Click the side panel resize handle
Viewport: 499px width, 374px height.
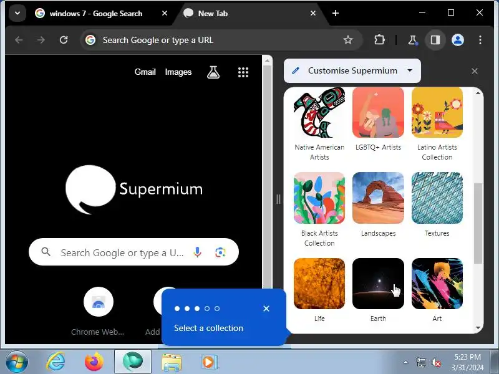click(x=278, y=199)
